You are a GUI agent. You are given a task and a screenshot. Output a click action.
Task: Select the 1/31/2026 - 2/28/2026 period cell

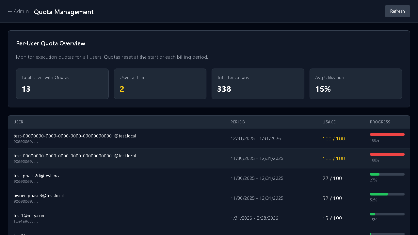point(254,218)
